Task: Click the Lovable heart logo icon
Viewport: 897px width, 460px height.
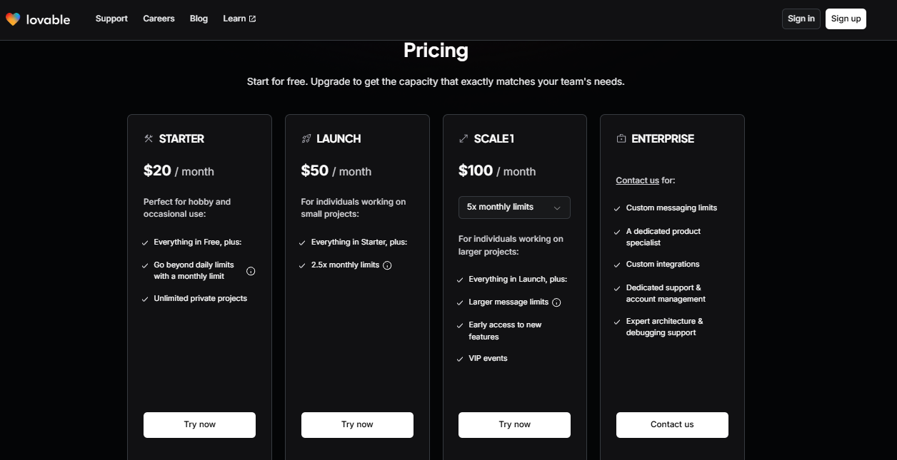Action: (13, 19)
